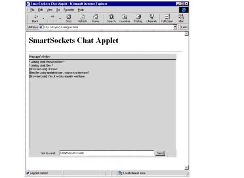The width and height of the screenshot is (244, 178).
Task: Minimize the Internet Explorer window
Action: click(178, 4)
